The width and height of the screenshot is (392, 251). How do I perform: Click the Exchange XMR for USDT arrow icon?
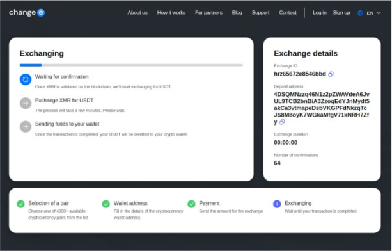pyautogui.click(x=26, y=103)
